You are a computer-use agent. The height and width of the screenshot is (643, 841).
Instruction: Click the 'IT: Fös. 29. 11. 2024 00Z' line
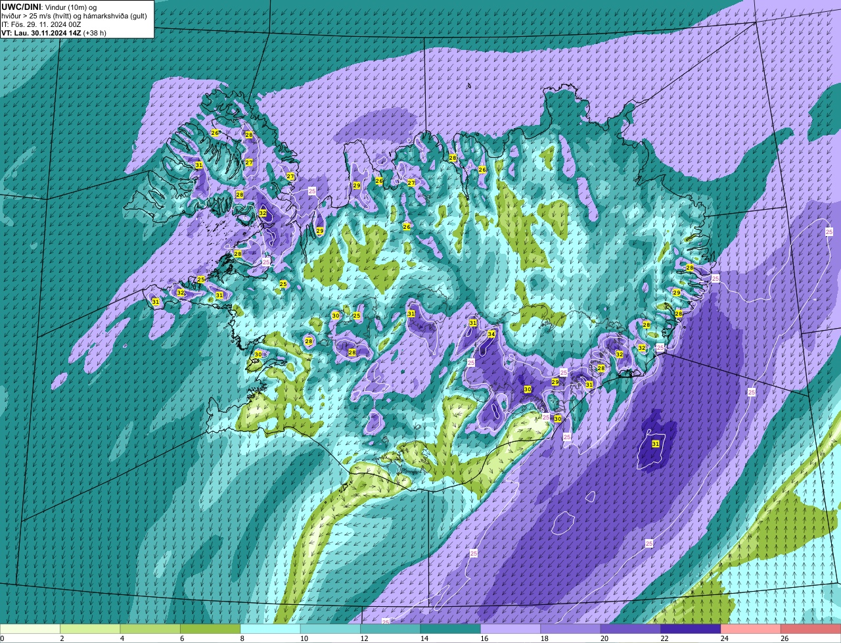(41, 24)
